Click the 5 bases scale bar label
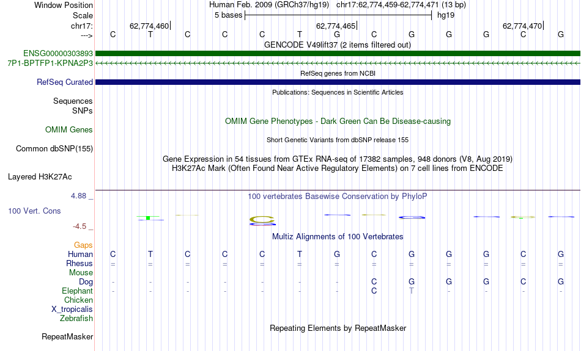This screenshot has width=581, height=351. (228, 15)
